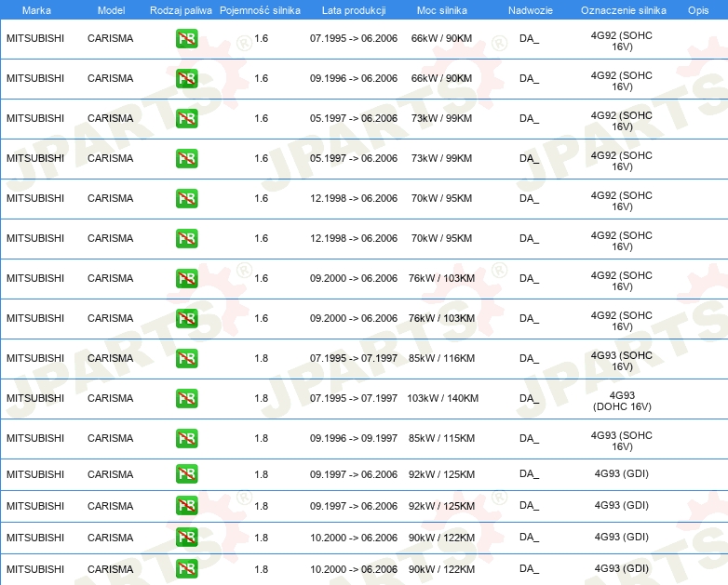
Task: Click 66kW / 90KM in the 09.1996 -> 06.2006 row
Action: click(441, 78)
